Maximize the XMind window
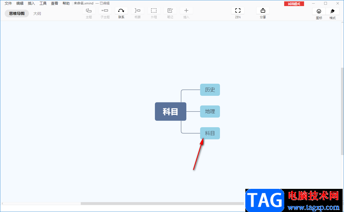 326,3
